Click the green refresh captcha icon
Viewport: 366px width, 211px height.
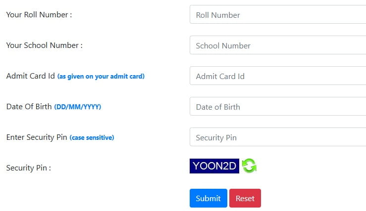pyautogui.click(x=249, y=166)
